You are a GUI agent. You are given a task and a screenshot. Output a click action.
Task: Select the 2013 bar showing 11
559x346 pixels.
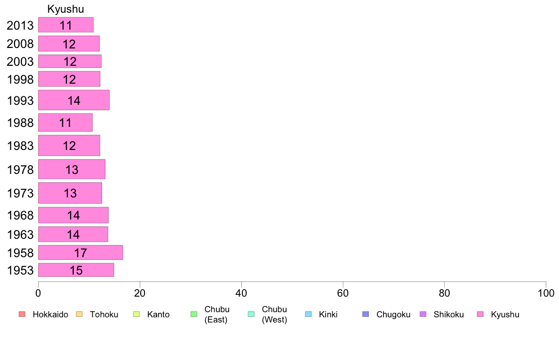pyautogui.click(x=66, y=25)
